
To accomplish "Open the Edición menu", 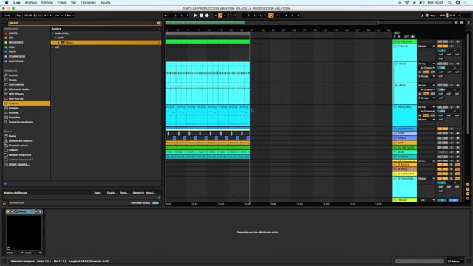I will click(47, 3).
